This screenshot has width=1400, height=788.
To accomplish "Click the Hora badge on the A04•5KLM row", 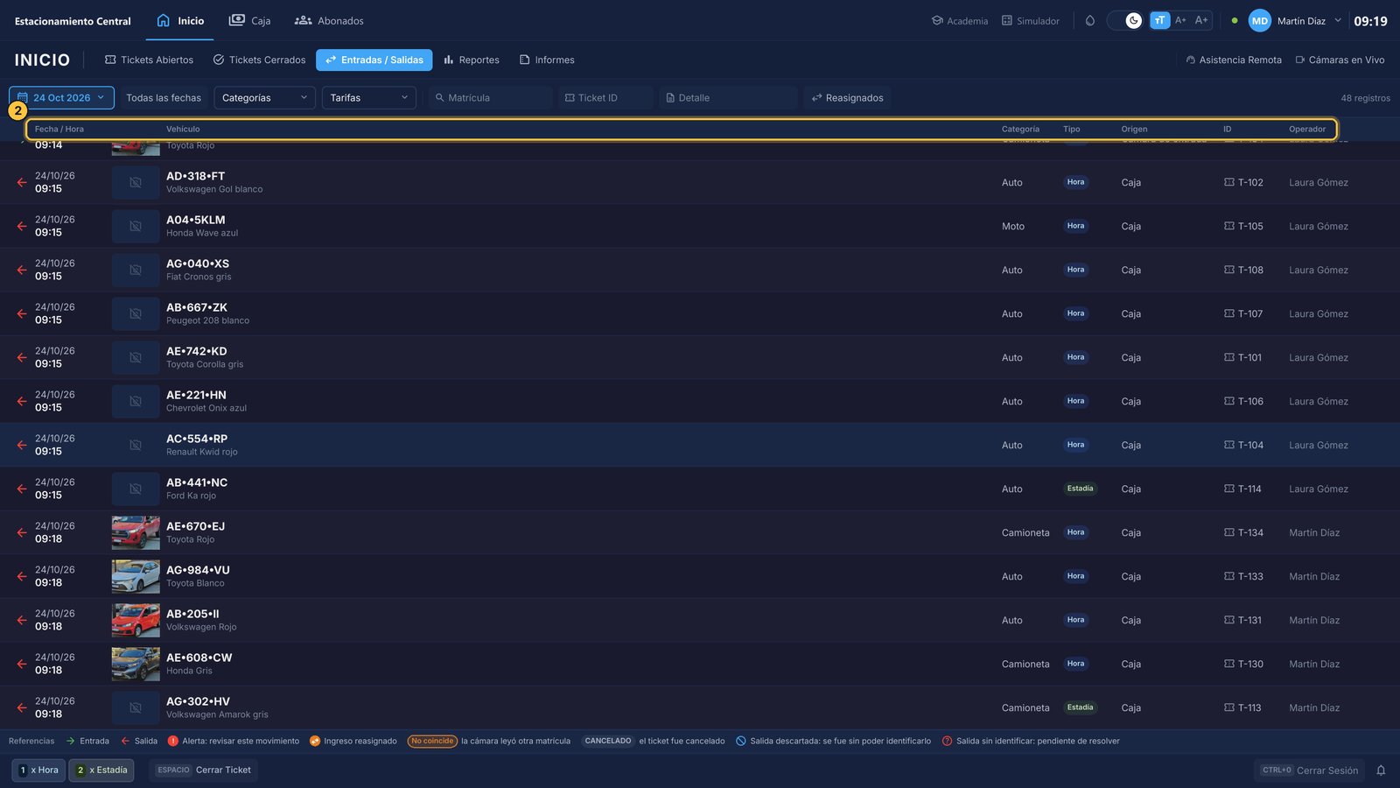I will (x=1075, y=226).
